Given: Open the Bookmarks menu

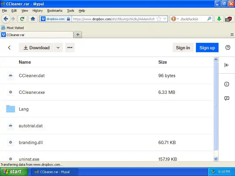Looking at the screenshot, I should point(55,11).
